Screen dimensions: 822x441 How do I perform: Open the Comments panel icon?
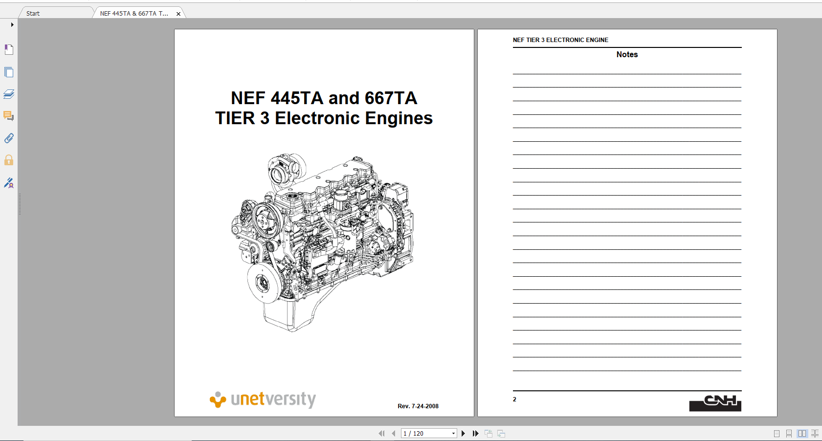pyautogui.click(x=9, y=116)
